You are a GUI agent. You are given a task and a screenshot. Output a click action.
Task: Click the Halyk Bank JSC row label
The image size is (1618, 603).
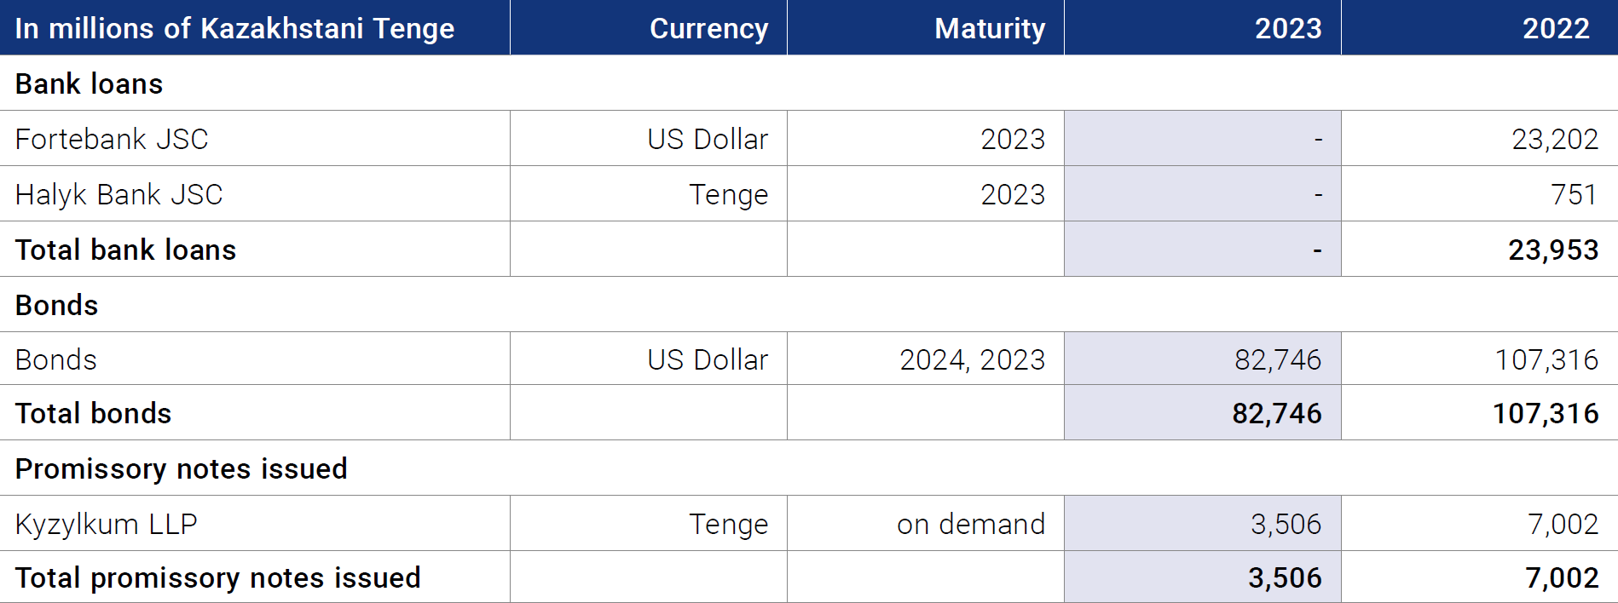pyautogui.click(x=118, y=194)
